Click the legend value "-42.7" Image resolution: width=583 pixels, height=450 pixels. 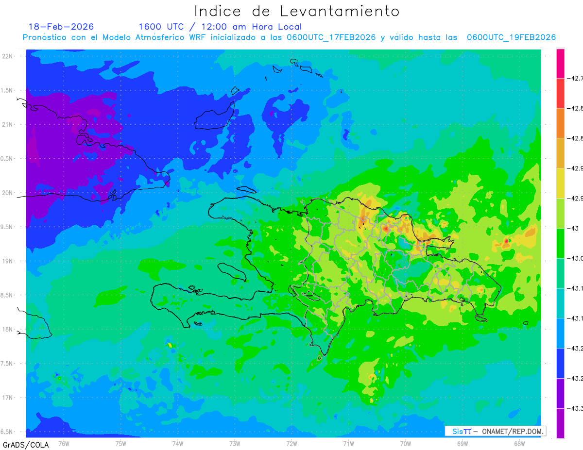point(576,78)
